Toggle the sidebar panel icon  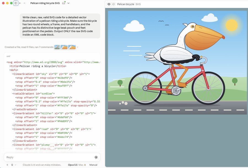point(16,3)
